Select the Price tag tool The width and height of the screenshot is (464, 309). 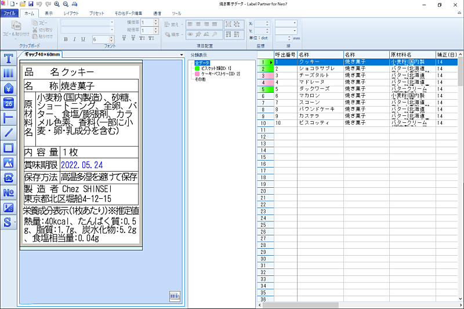click(8, 88)
